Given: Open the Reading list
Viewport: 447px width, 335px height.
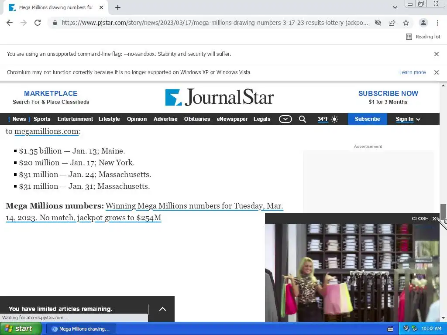Looking at the screenshot, I should tap(423, 37).
